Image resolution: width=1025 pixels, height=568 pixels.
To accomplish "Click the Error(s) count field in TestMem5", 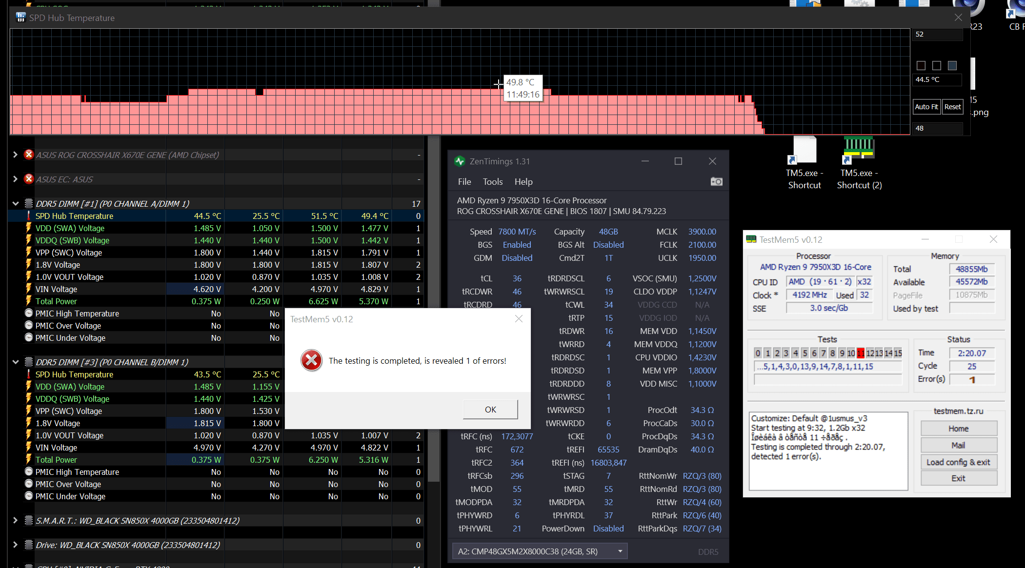I will (x=972, y=379).
